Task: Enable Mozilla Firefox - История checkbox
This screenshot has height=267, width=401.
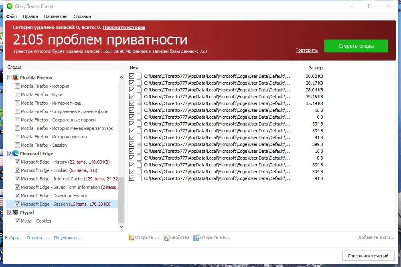Action: [17, 86]
